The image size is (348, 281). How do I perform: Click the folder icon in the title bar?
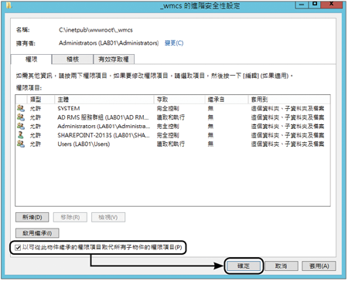[x=9, y=5]
